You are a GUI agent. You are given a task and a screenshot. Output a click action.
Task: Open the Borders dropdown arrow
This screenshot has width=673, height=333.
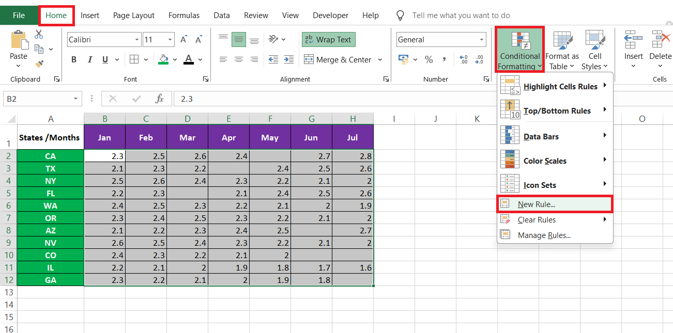pyautogui.click(x=146, y=60)
